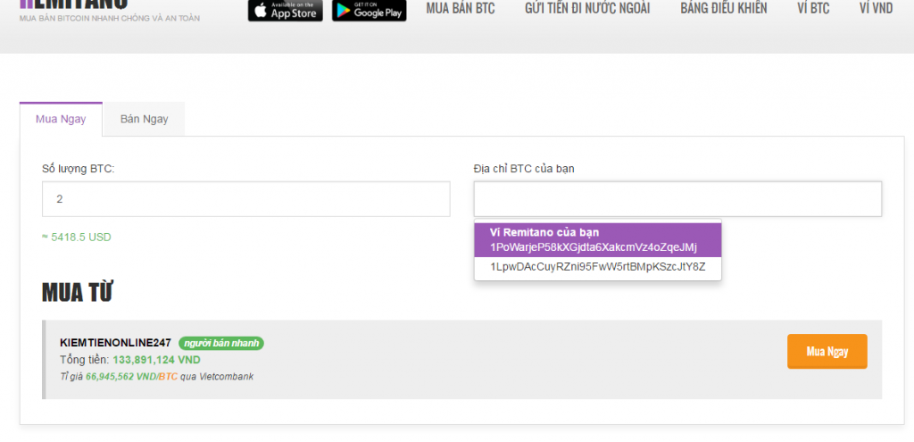This screenshot has height=442, width=914.
Task: Choose address 1LpwDAcCuyRZni95FwW5rtBMpKSzcJtY8Z
Action: click(x=597, y=267)
